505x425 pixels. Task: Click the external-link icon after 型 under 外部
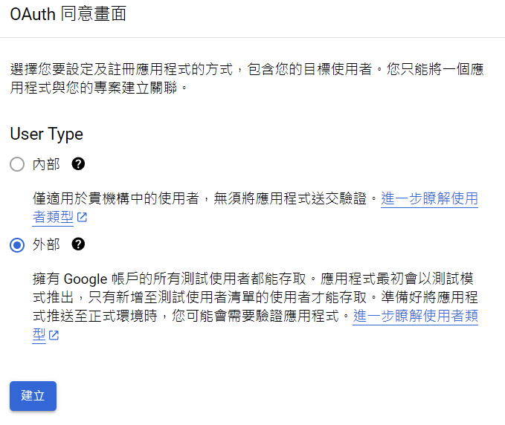click(x=54, y=335)
